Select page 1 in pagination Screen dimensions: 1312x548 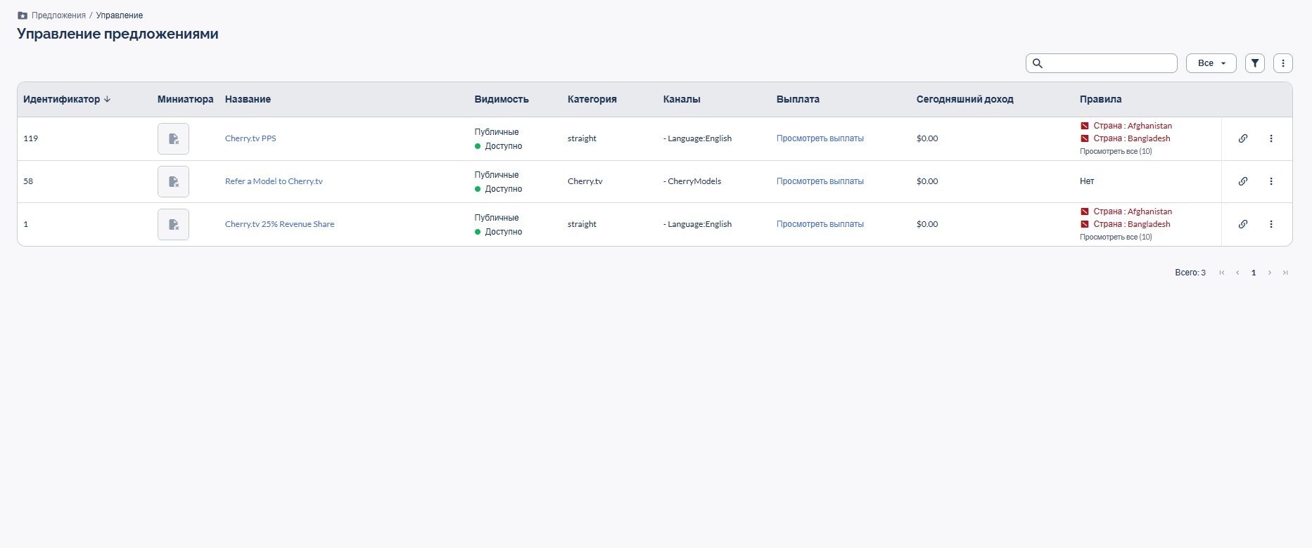1254,273
